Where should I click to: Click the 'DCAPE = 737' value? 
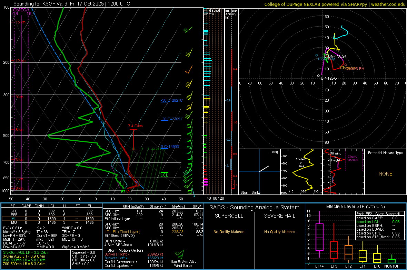pyautogui.click(x=14, y=243)
